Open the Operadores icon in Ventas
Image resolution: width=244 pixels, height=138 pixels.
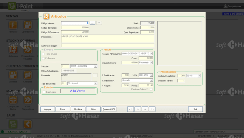pyautogui.click(x=28, y=25)
